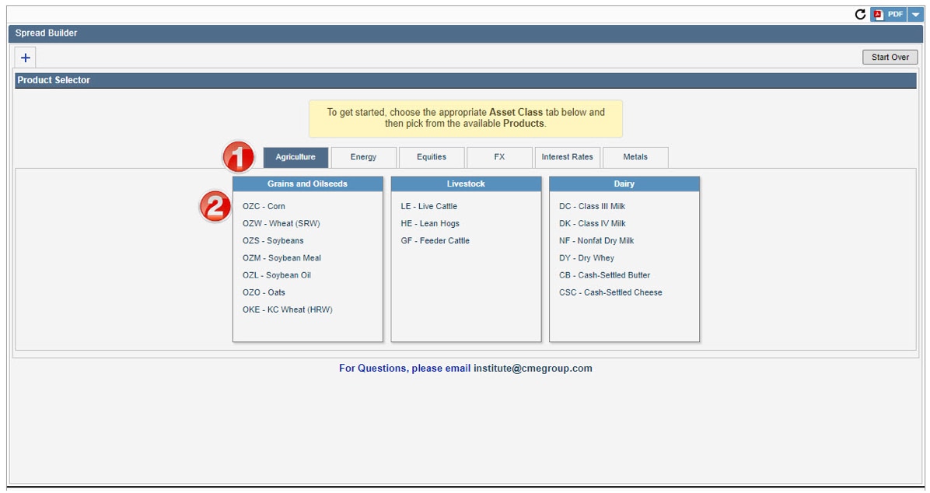Viewport: 930px width, 493px height.
Task: Add a new tab with plus icon
Action: pyautogui.click(x=25, y=58)
